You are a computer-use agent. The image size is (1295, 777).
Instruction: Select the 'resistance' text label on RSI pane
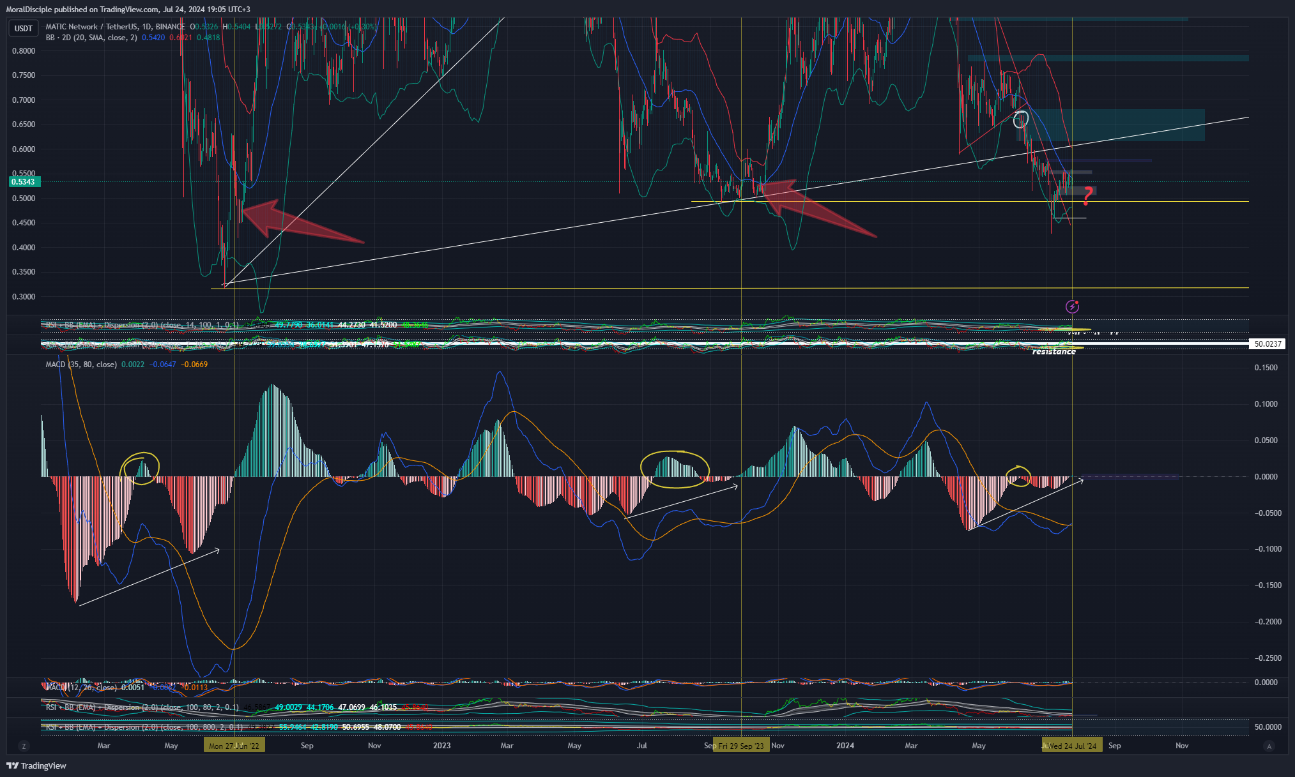[1054, 352]
